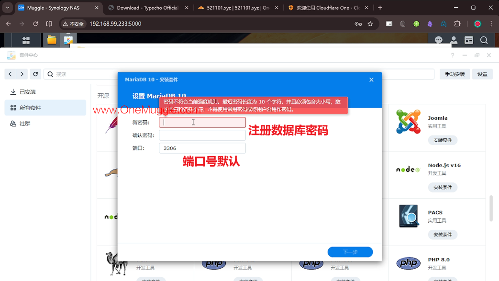499x281 pixels.
Task: Click the 不安全 site security indicator
Action: tap(74, 24)
